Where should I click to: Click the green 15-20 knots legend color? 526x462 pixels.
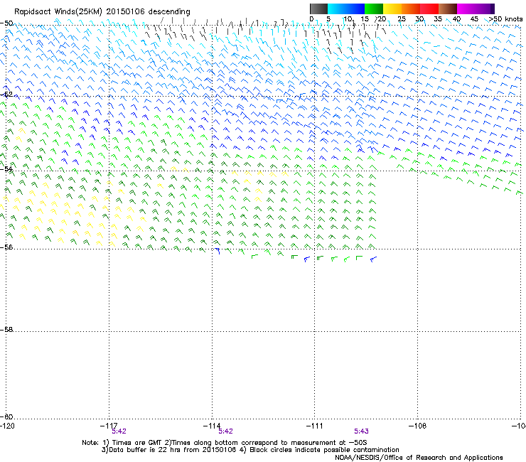(374, 9)
